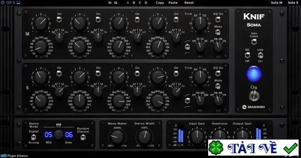Toggle the Mid channel band 1 On switch

point(59,19)
